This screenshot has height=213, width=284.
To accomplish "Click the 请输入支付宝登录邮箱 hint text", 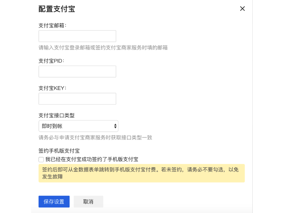I will click(103, 48).
